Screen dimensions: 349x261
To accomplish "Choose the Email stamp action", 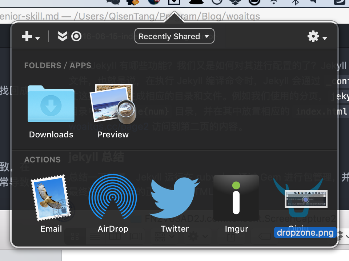I will pos(51,198).
